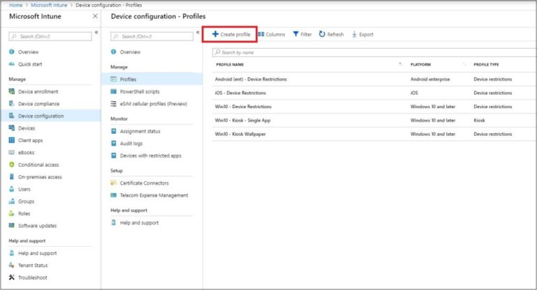Click the Microsoft Intune search box
This screenshot has height=290, width=537.
(50, 36)
